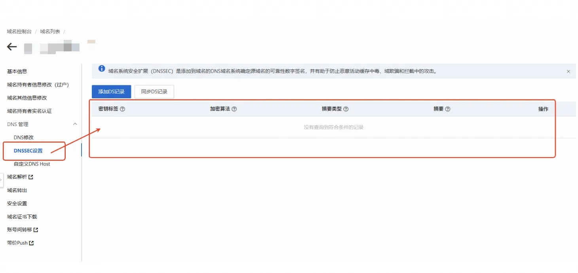Go to 域名控制台 breadcrumb
This screenshot has height=273, width=578.
19,31
